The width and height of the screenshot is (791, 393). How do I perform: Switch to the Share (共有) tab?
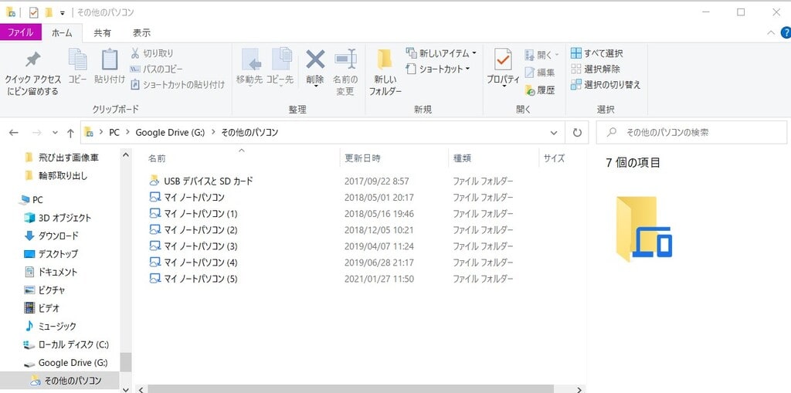(x=103, y=32)
